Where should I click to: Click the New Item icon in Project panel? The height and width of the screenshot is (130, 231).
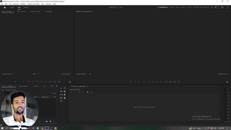tap(51, 121)
